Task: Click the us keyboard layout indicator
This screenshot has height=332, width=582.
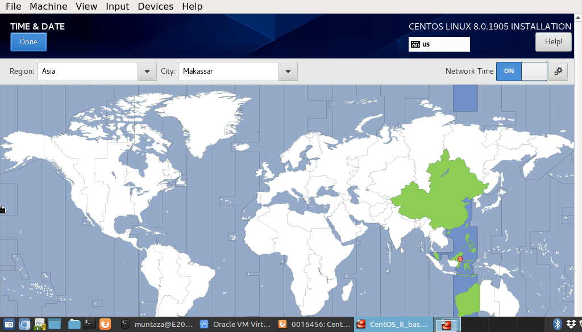Action: tap(439, 44)
